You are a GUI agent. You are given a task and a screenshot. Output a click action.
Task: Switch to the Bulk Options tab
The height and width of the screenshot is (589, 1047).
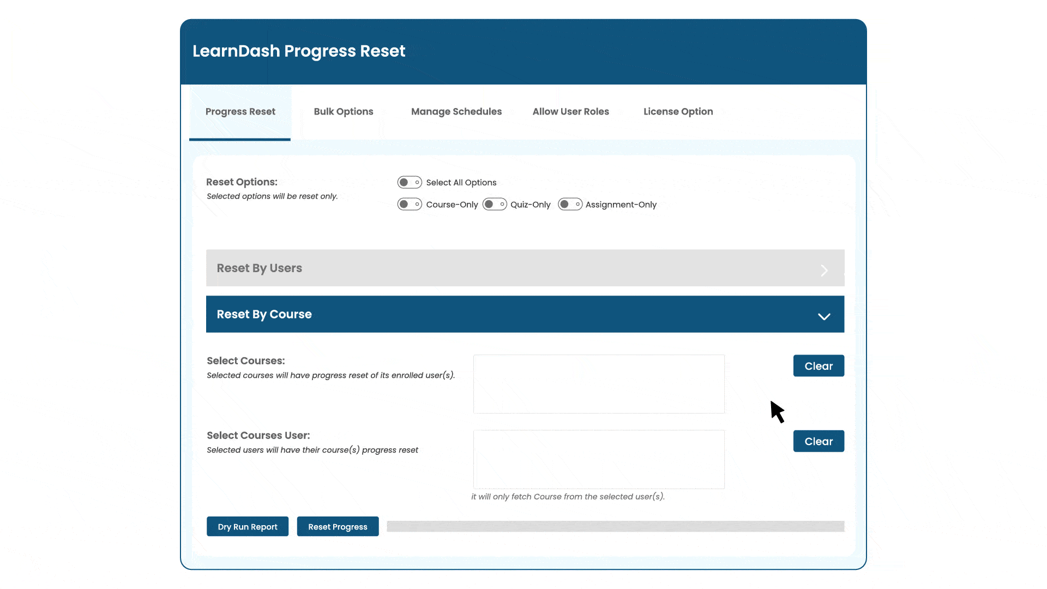[x=343, y=111]
